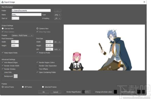The image size is (151, 99).
Task: Disable Anti-Aliased Edges checkbox
Action: (3, 62)
